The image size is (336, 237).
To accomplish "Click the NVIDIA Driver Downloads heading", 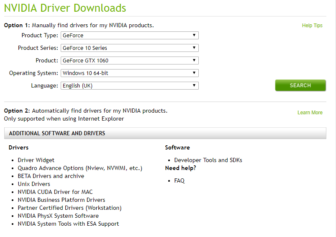I will 65,8.
